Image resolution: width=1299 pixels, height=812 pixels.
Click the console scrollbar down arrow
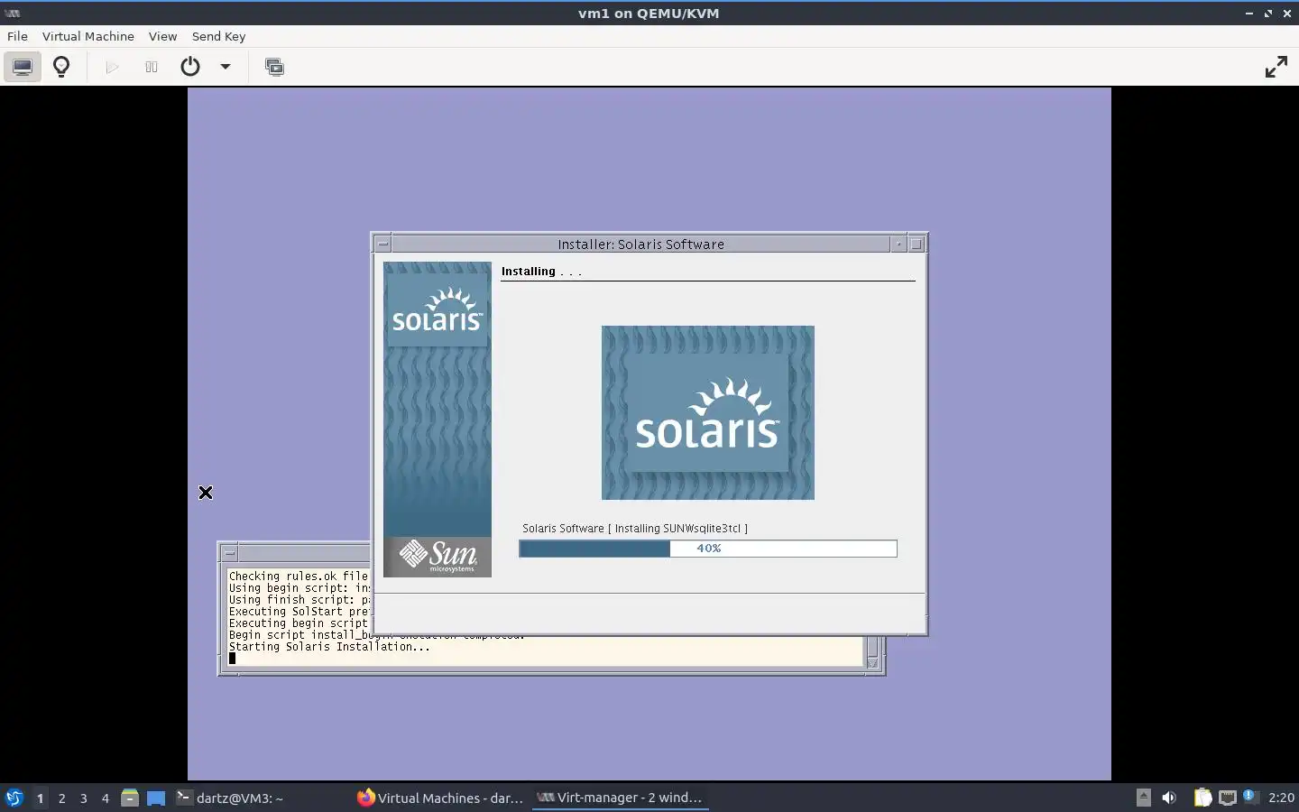click(872, 663)
